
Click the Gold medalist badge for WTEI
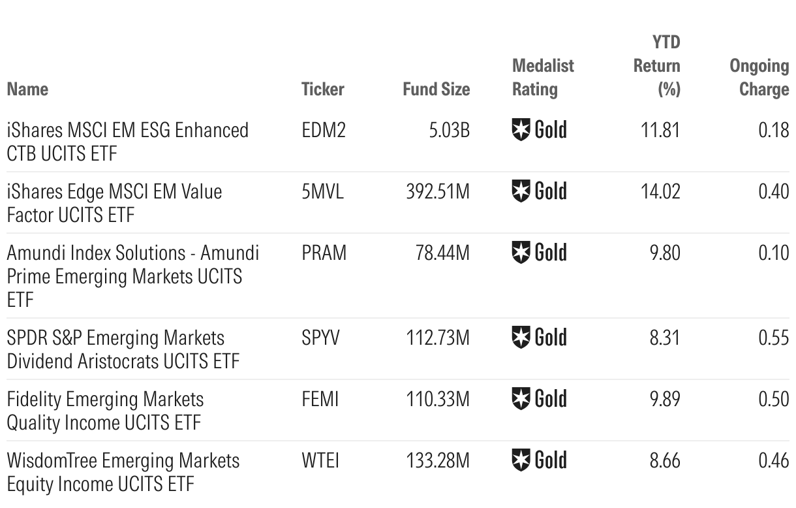539,460
